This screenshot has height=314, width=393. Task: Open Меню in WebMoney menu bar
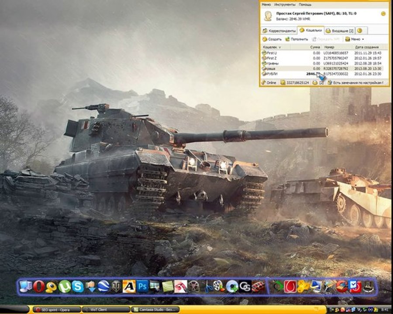[x=266, y=4]
